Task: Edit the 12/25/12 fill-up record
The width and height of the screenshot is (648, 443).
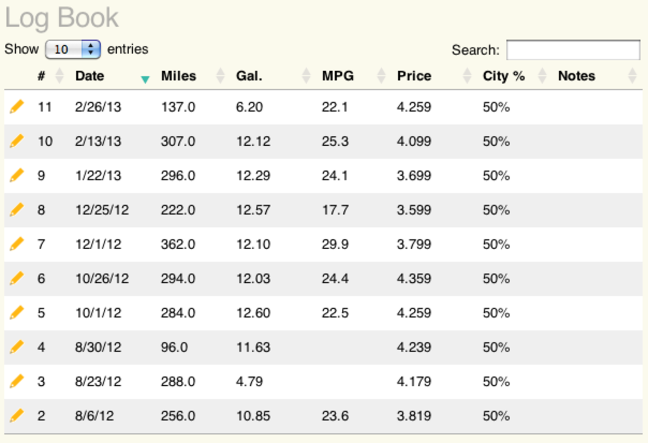Action: pos(17,209)
